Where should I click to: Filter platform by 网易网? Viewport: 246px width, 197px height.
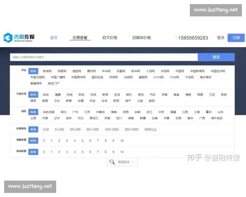coord(62,71)
